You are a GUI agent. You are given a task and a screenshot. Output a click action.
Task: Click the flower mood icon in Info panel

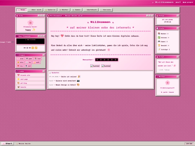[x=30, y=23]
